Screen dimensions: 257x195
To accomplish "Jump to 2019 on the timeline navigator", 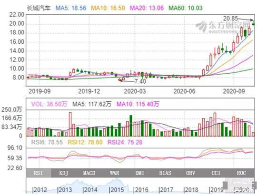I will [x=217, y=190].
